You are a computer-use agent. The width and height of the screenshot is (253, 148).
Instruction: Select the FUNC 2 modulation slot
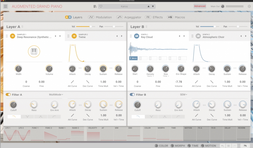coord(51,134)
